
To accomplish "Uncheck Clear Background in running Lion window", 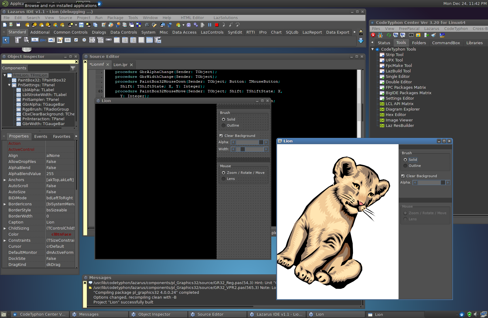I will point(403,176).
